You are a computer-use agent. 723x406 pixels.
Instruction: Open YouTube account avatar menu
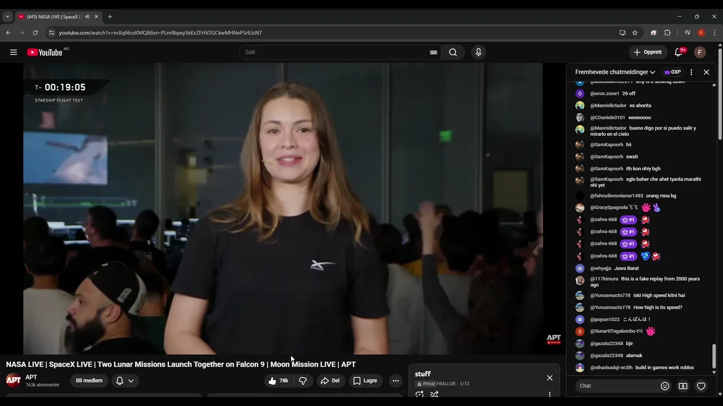(700, 52)
